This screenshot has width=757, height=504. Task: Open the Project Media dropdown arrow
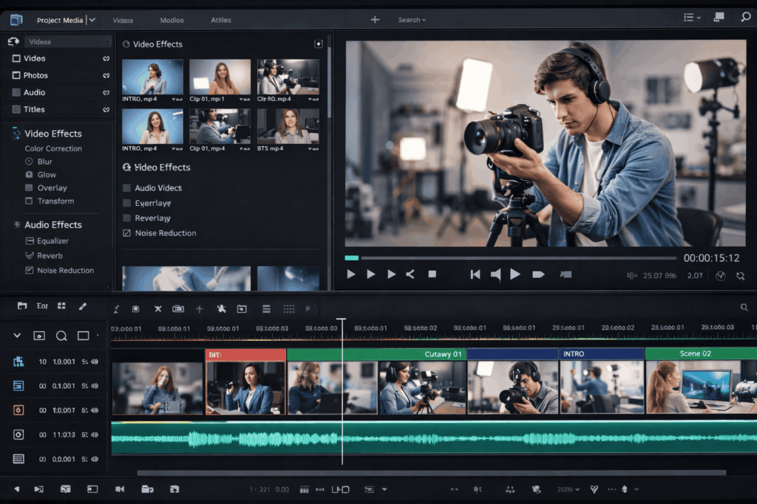click(x=92, y=20)
